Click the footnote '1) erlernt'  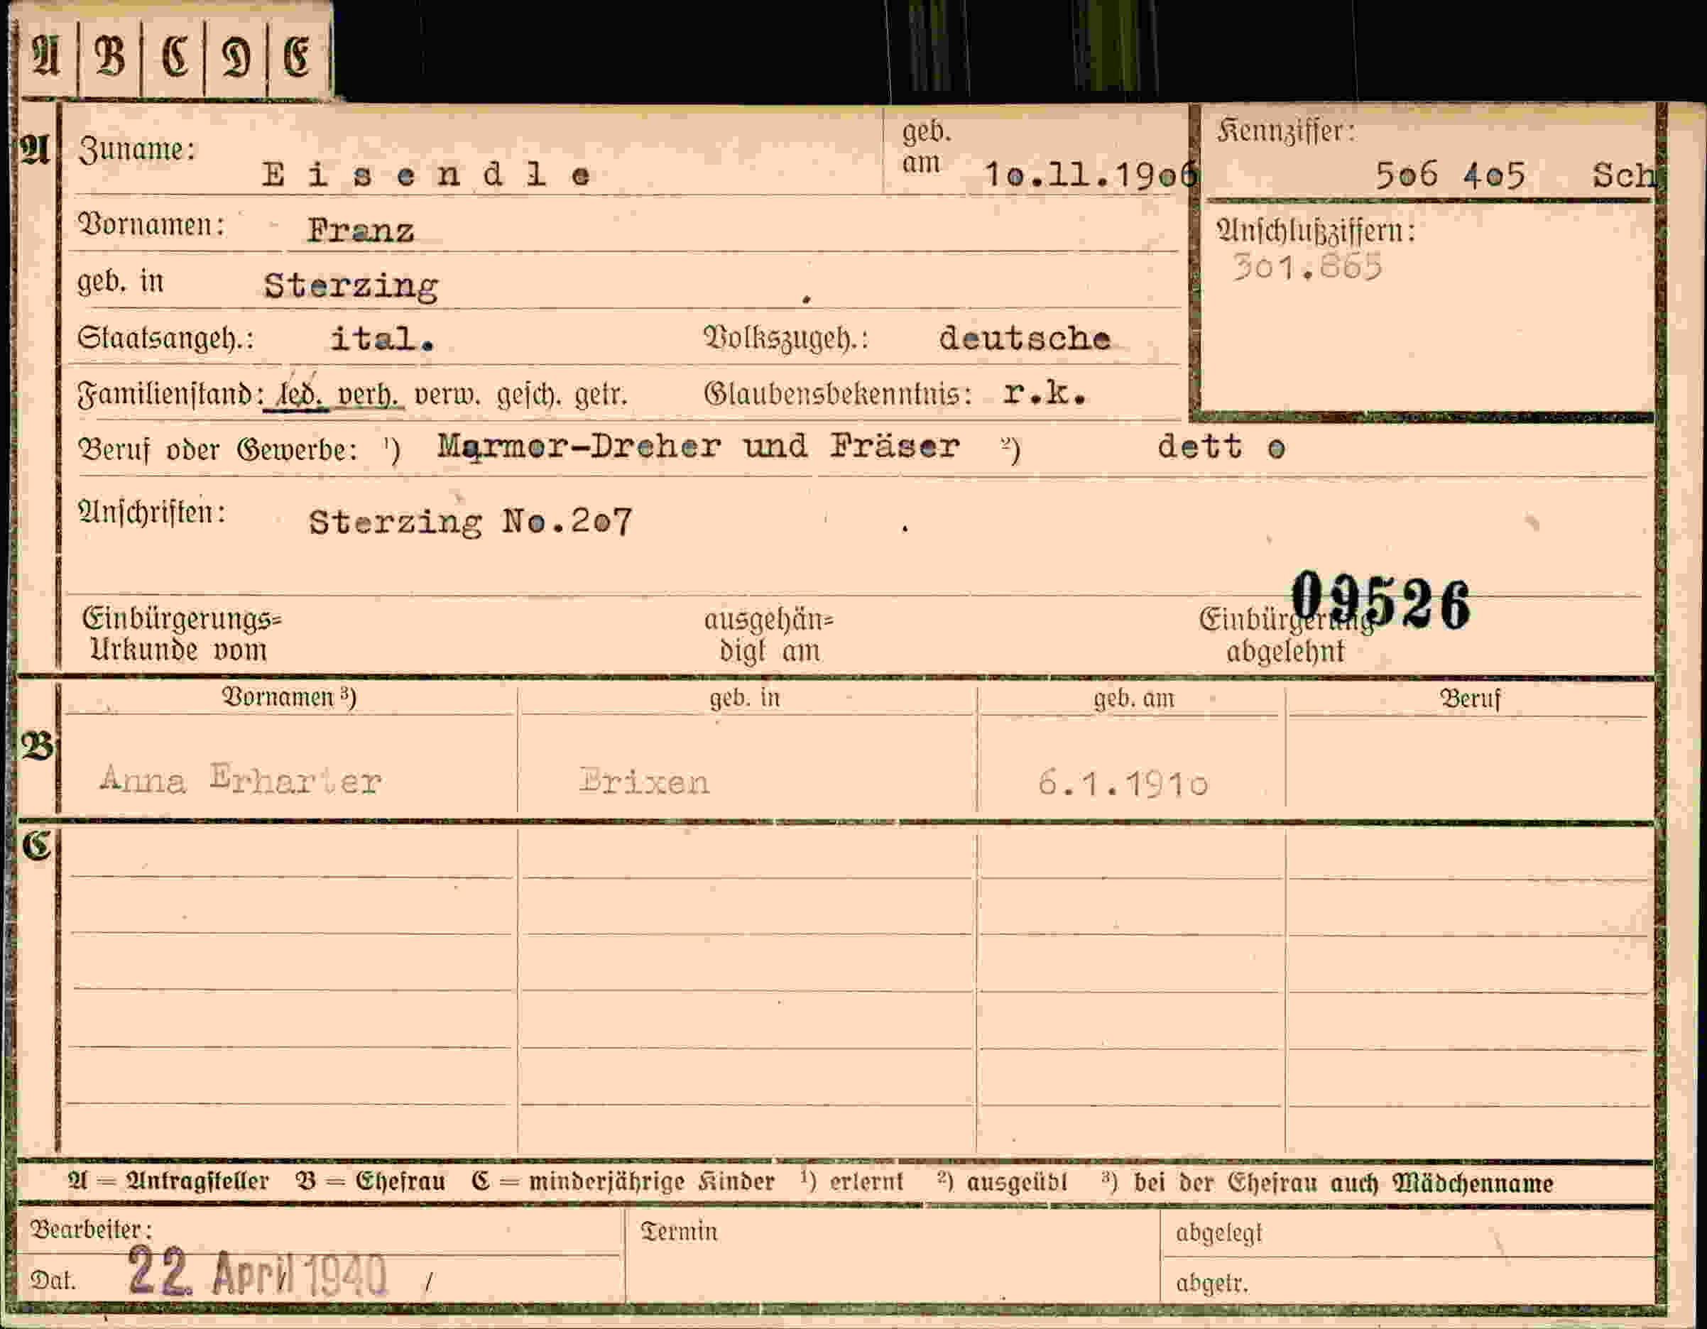pyautogui.click(x=852, y=1182)
